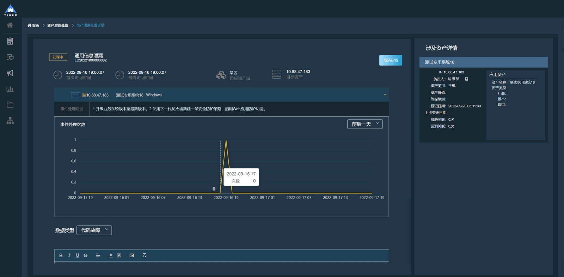Select the 测试专用系统18 asset header

pyautogui.click(x=484, y=62)
